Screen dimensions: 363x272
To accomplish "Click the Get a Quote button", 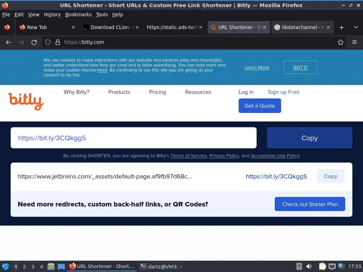I will [260, 106].
